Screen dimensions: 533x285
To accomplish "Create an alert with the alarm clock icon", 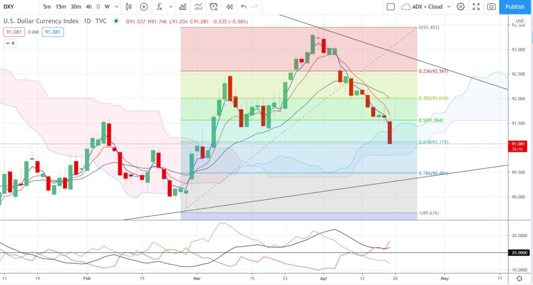I will (214, 7).
